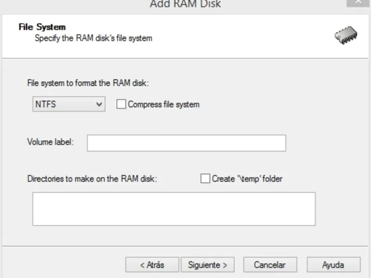Click the 'Create \temp folder' label text
Screen dimensions: 371x278
(x=247, y=178)
